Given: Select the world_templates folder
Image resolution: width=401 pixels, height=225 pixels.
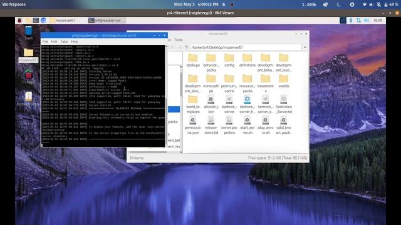Looking at the screenshot, I should tap(193, 104).
